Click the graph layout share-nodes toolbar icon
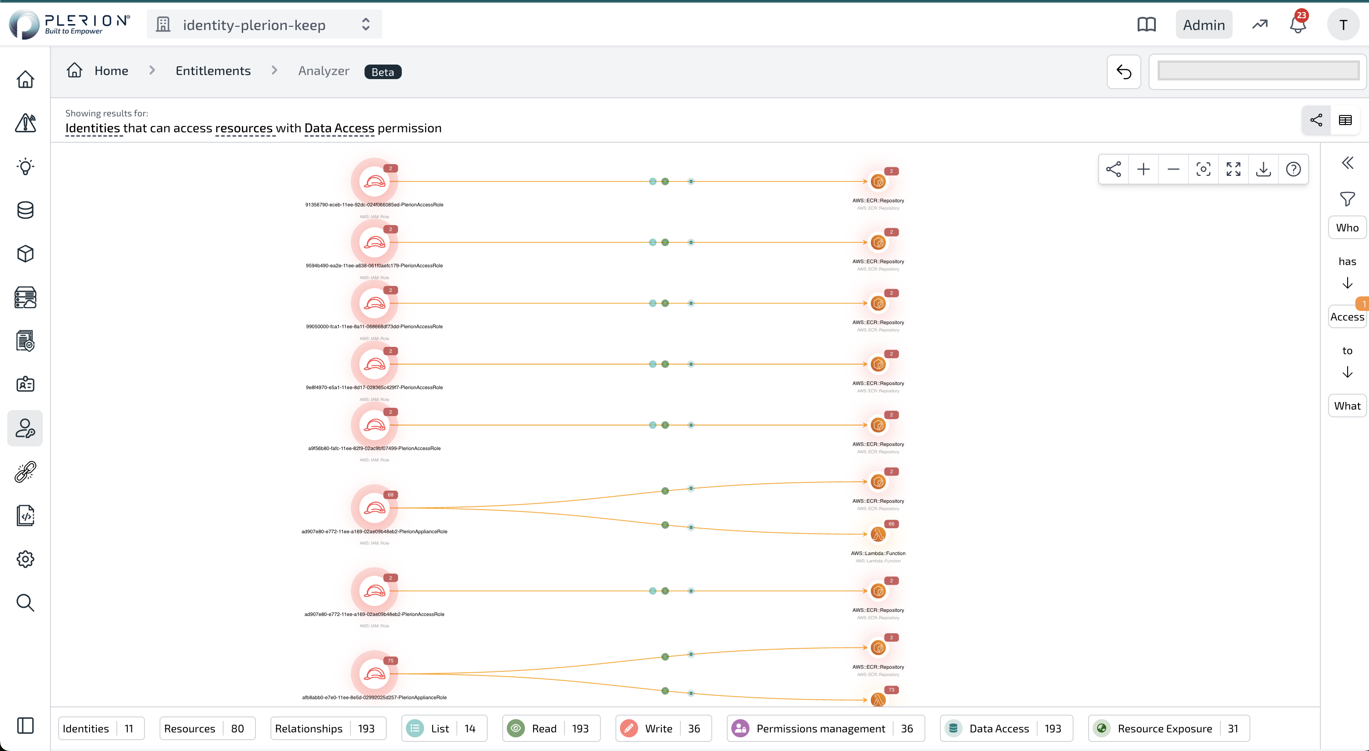Image resolution: width=1369 pixels, height=751 pixels. (x=1114, y=169)
